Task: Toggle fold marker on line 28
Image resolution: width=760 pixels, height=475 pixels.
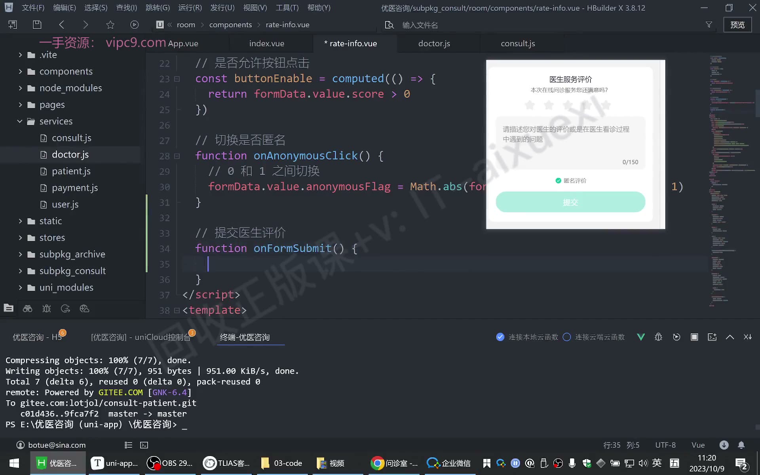Action: tap(177, 156)
